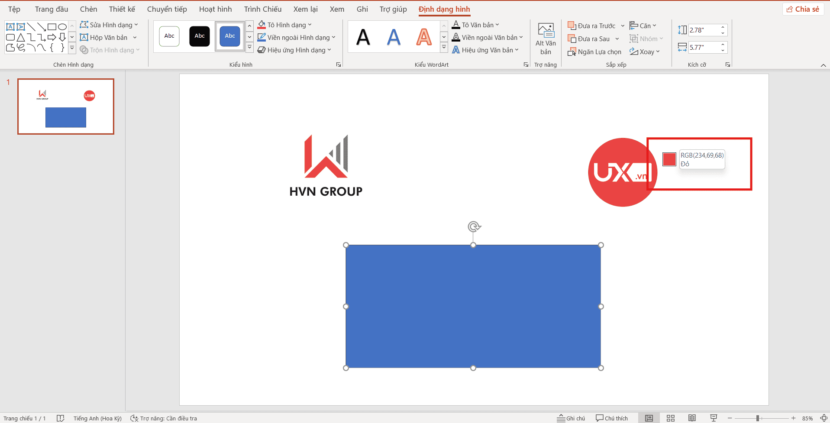Open the slide sorter view icon
Viewport: 830px width, 423px height.
670,418
